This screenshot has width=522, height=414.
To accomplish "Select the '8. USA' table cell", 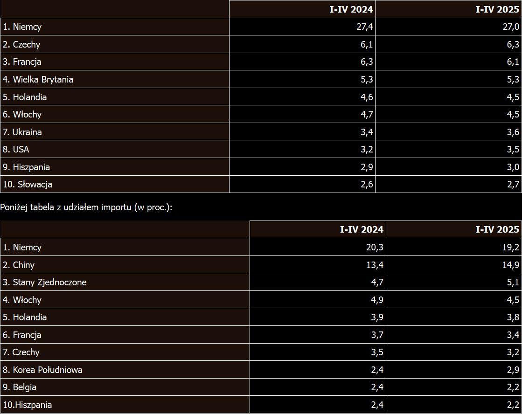I will pyautogui.click(x=16, y=150).
